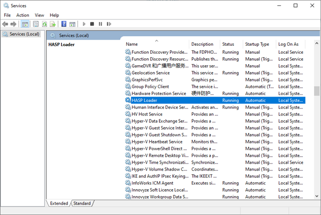Click the Pause Service icon
The height and width of the screenshot is (215, 321).
click(x=100, y=24)
